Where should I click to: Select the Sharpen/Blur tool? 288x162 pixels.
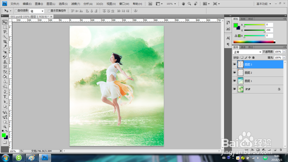pyautogui.click(x=5, y=82)
